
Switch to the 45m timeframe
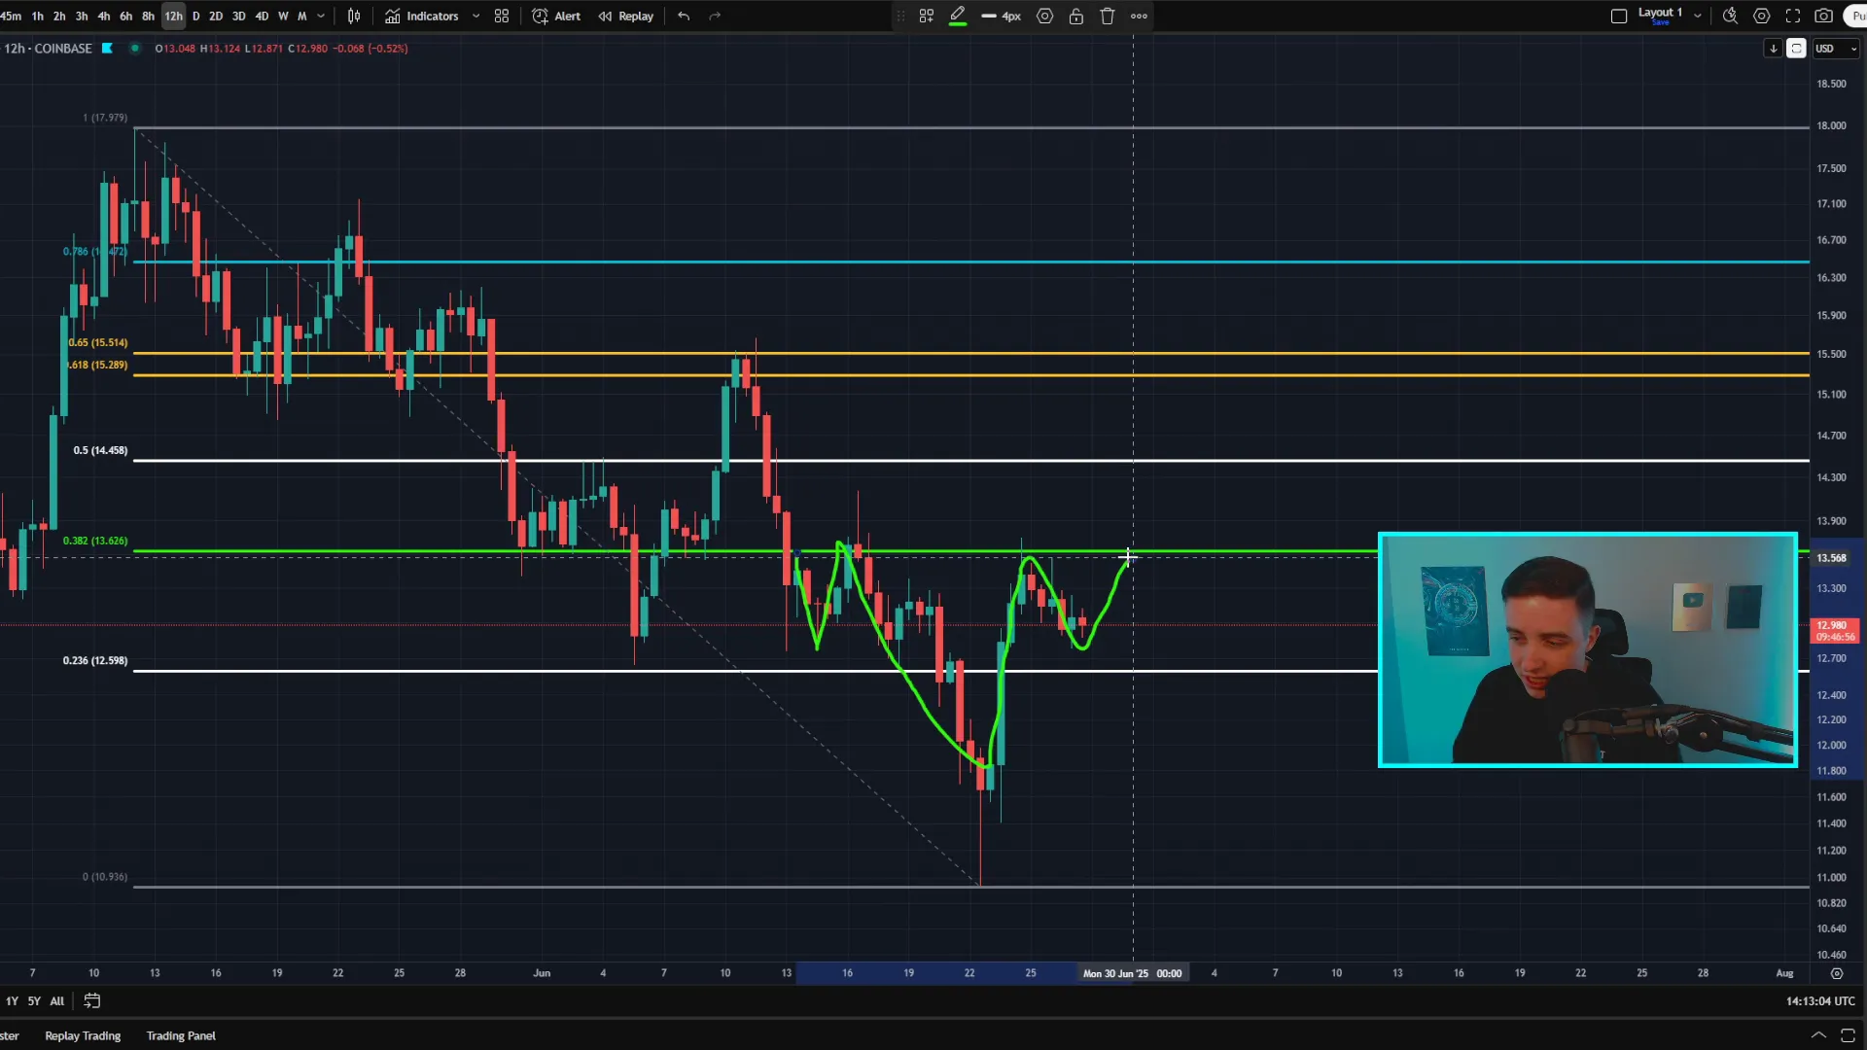[x=11, y=16]
